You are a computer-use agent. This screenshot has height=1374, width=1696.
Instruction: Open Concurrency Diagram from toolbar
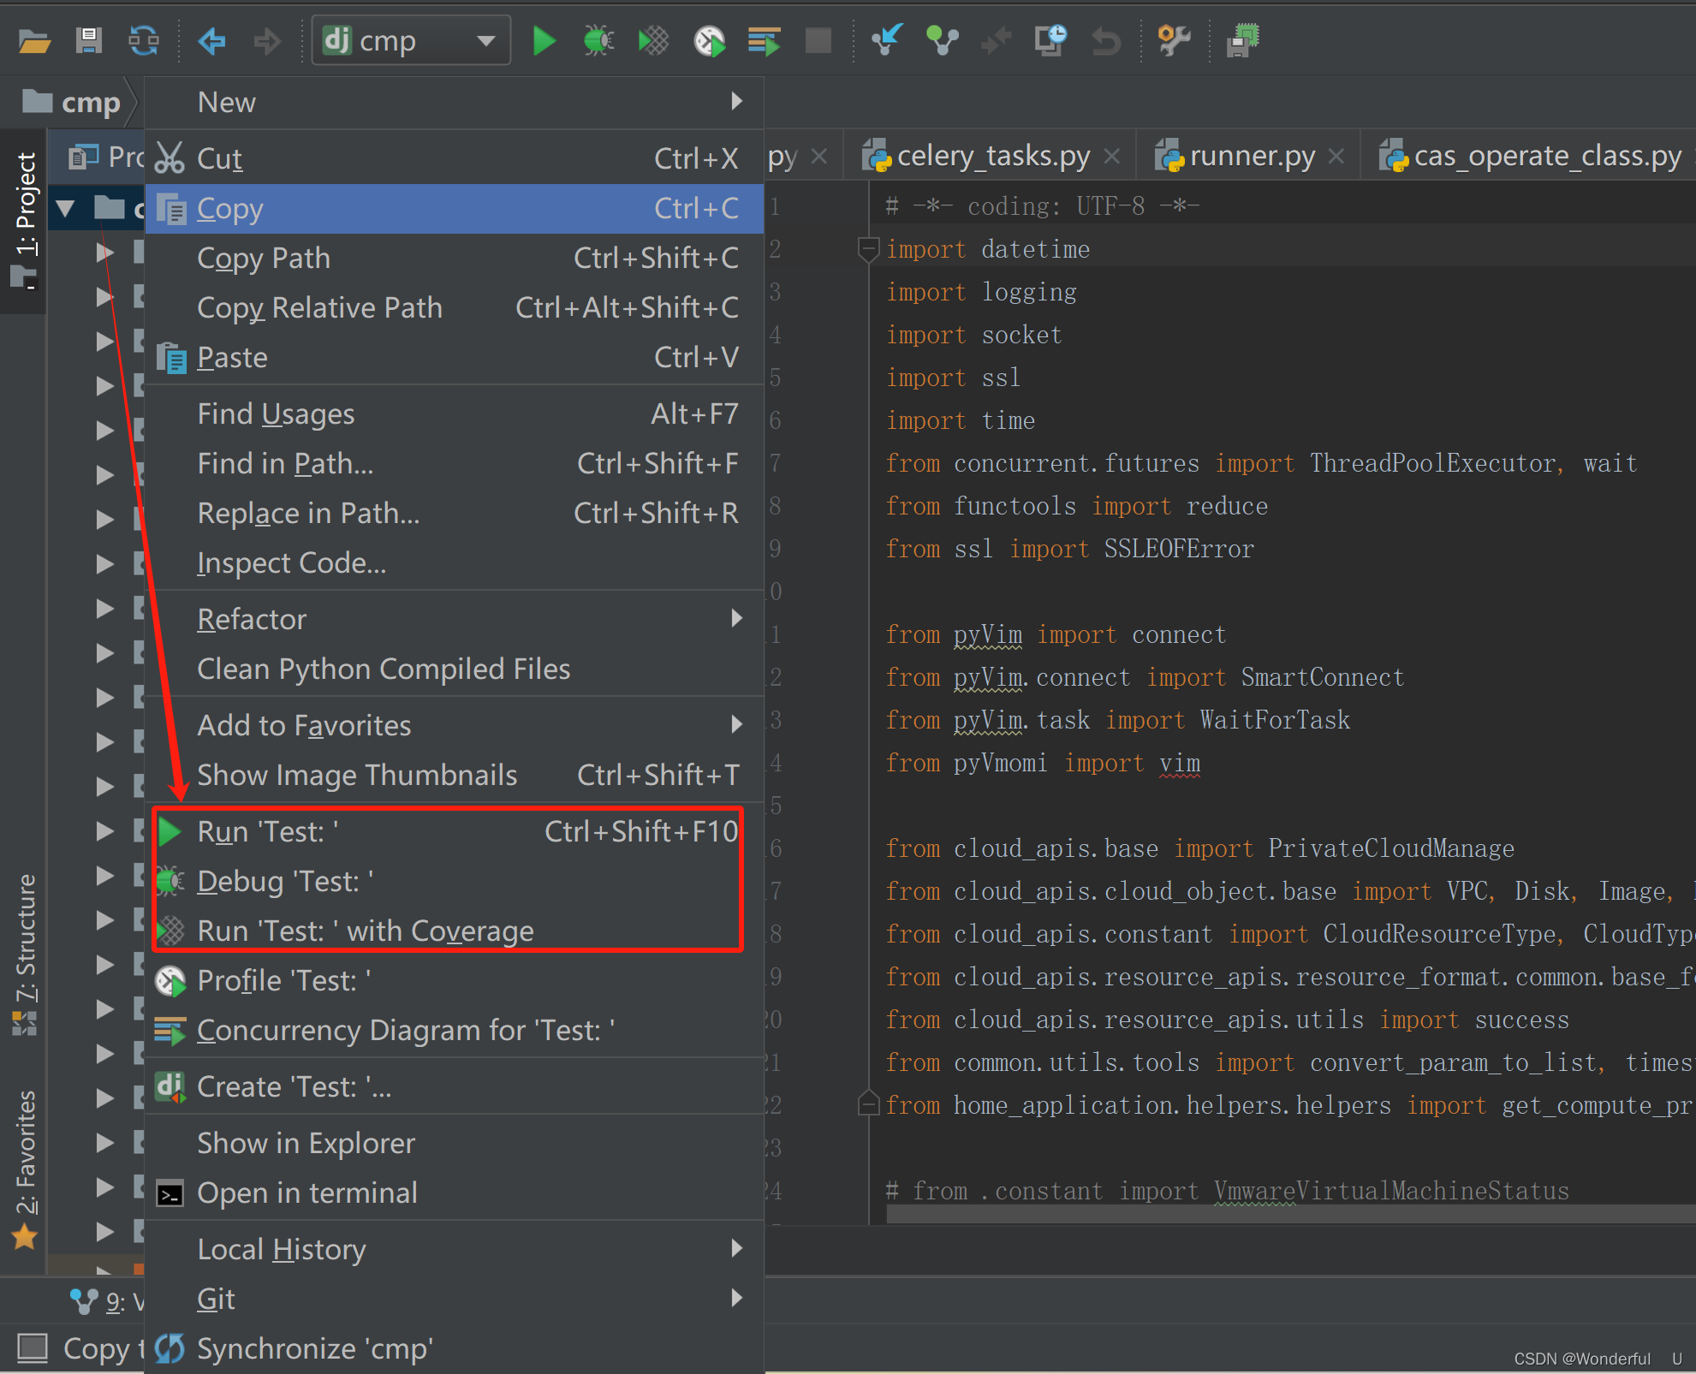764,40
